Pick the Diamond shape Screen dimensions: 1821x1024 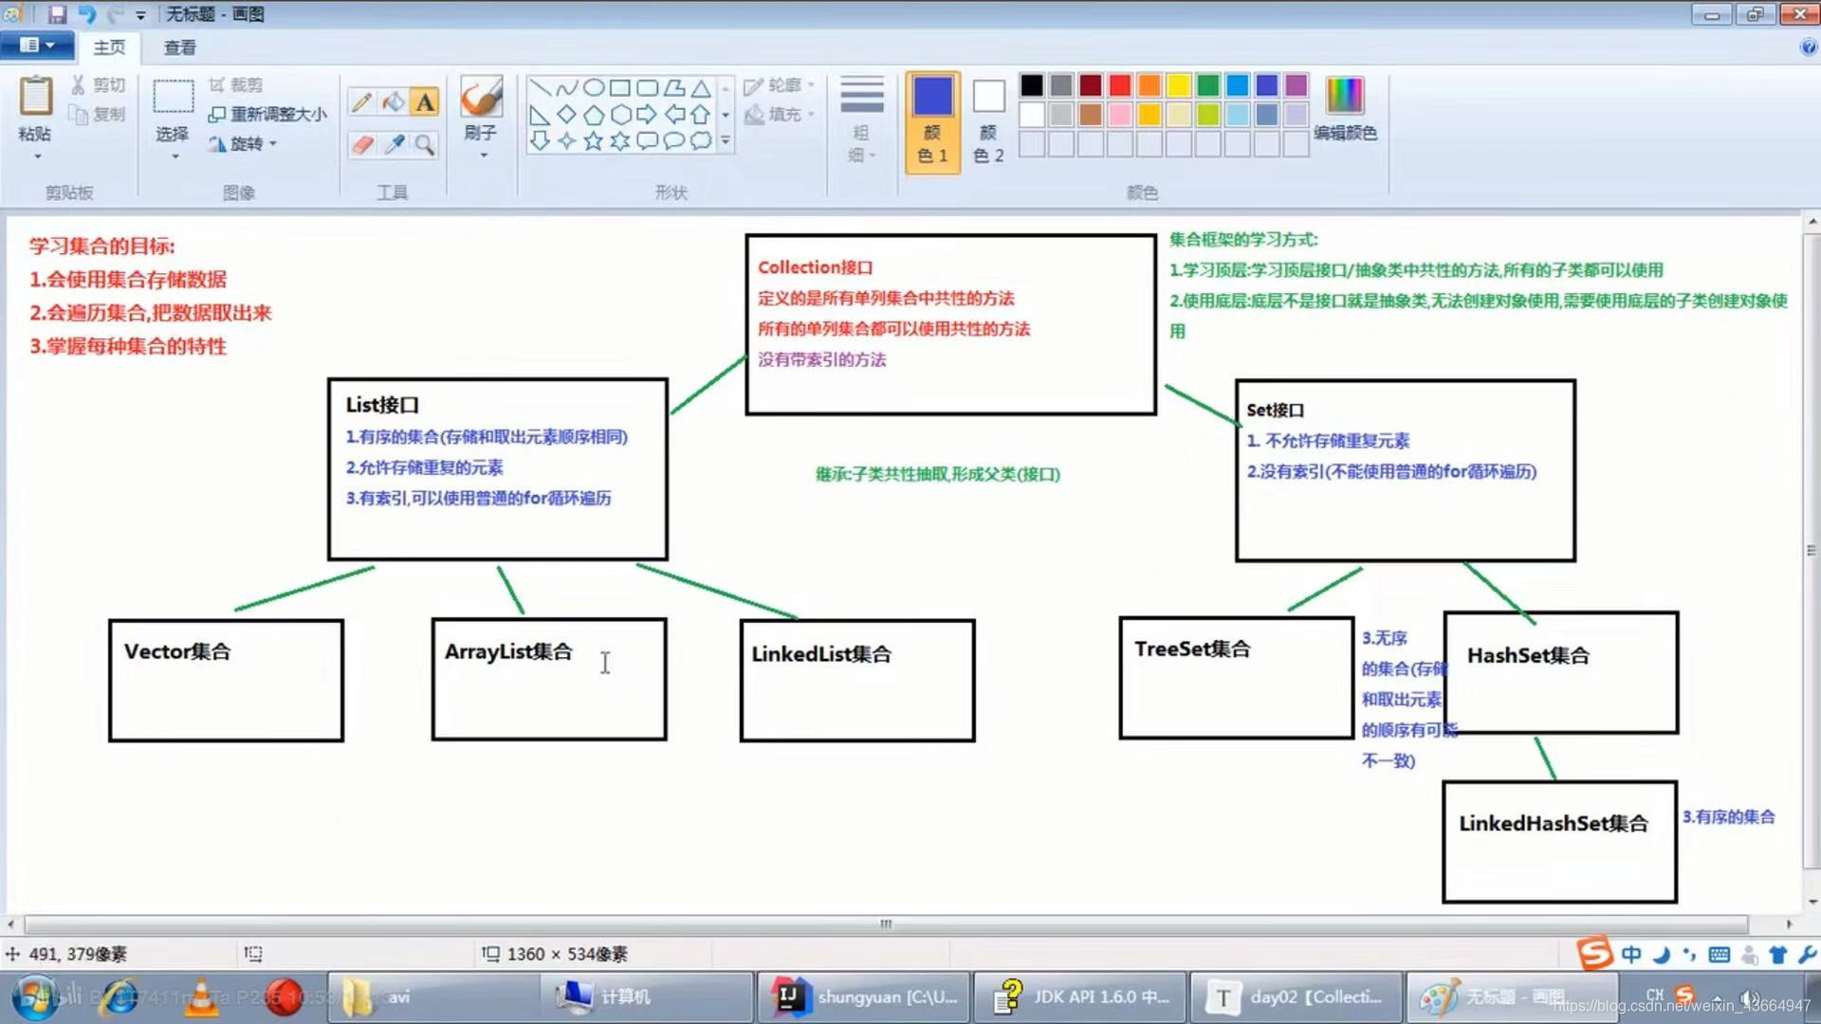click(x=567, y=115)
